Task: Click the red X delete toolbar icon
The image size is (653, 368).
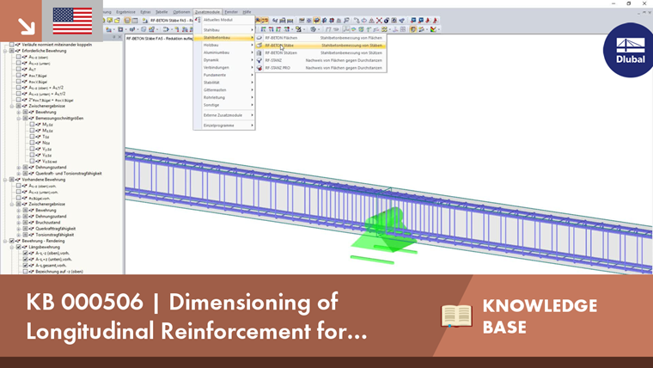Action: 379,20
